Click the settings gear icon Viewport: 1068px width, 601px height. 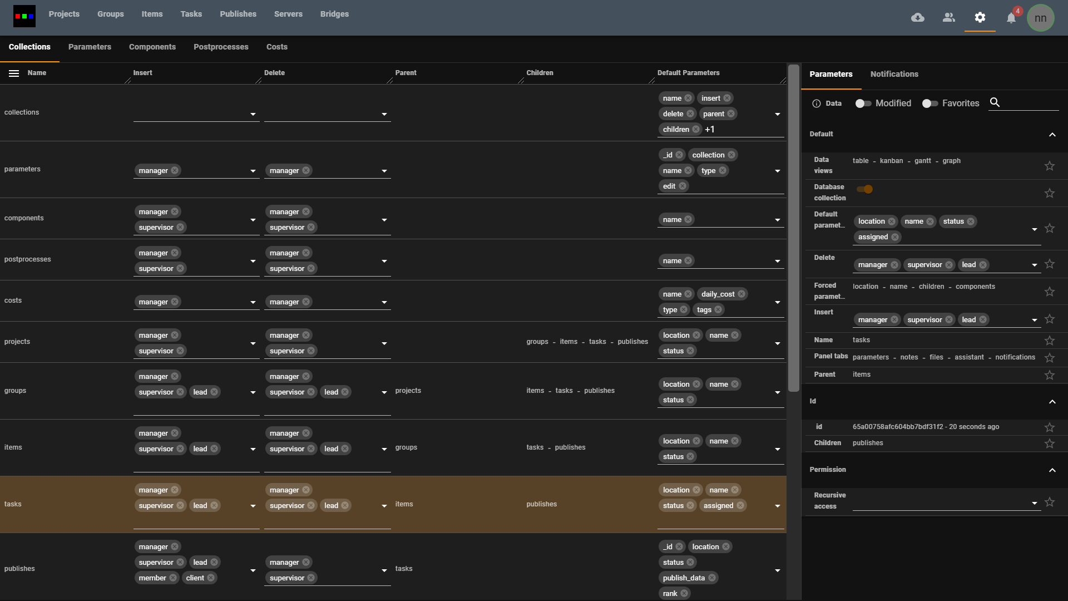tap(980, 18)
